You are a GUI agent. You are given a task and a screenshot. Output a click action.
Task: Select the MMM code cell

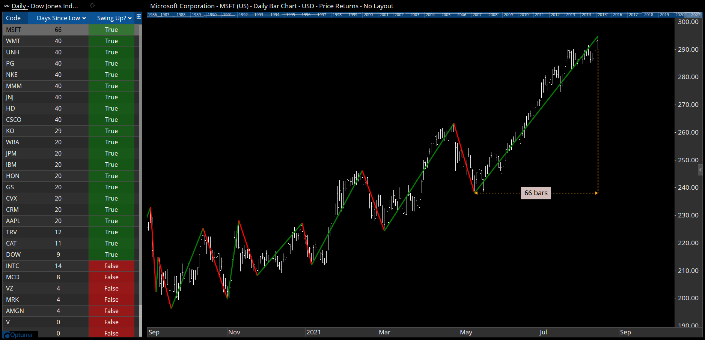tap(15, 86)
